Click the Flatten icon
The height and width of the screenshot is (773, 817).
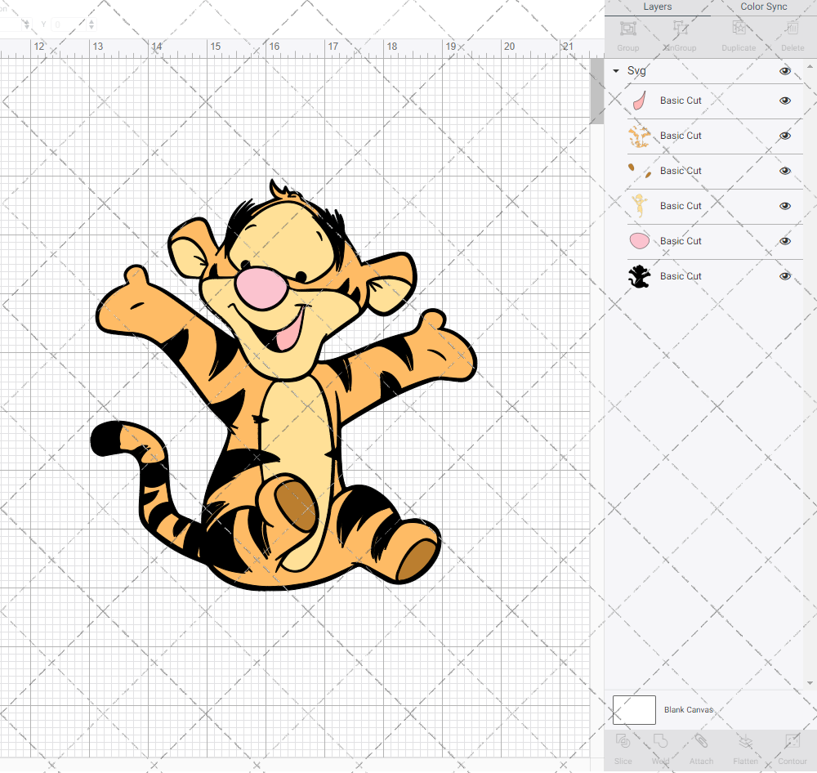(745, 743)
